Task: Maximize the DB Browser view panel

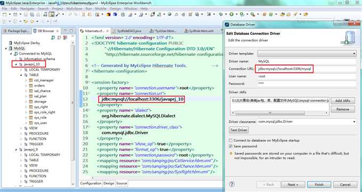Action: pos(71,31)
